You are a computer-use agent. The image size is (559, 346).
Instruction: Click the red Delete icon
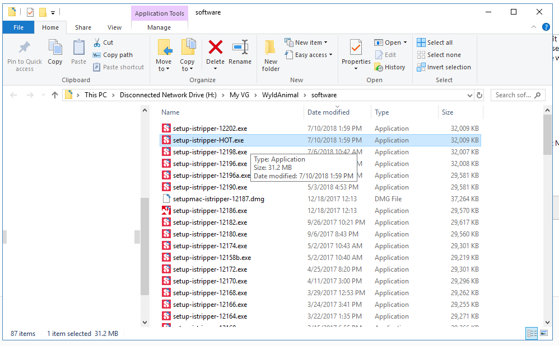tap(215, 47)
